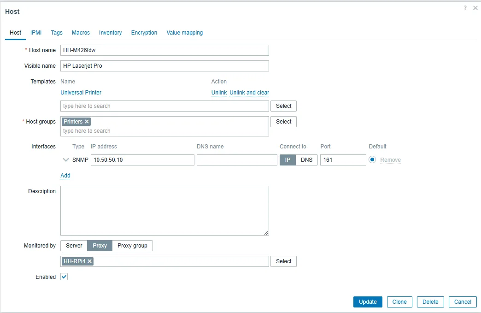Click the help question mark icon
This screenshot has height=313, width=481.
[x=465, y=8]
